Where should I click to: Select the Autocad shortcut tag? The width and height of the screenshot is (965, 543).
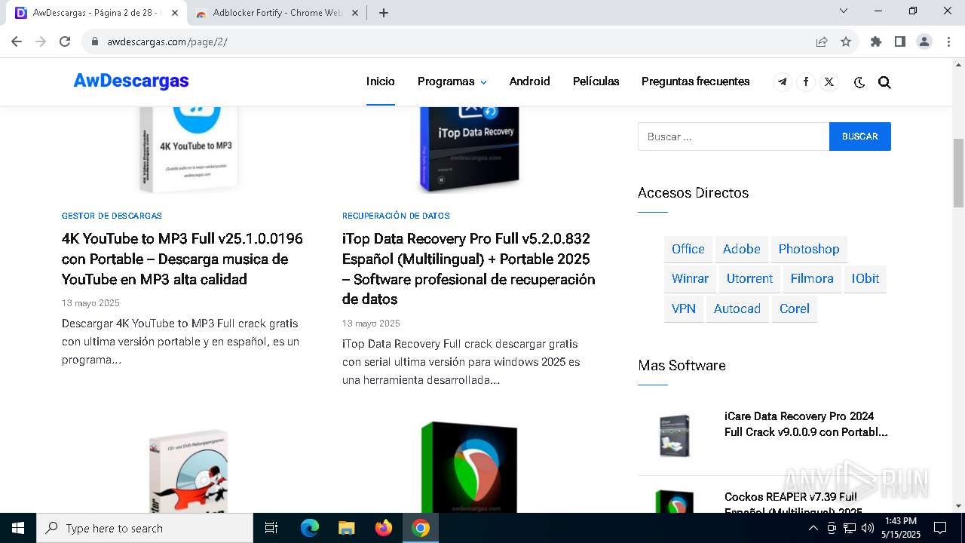click(737, 308)
